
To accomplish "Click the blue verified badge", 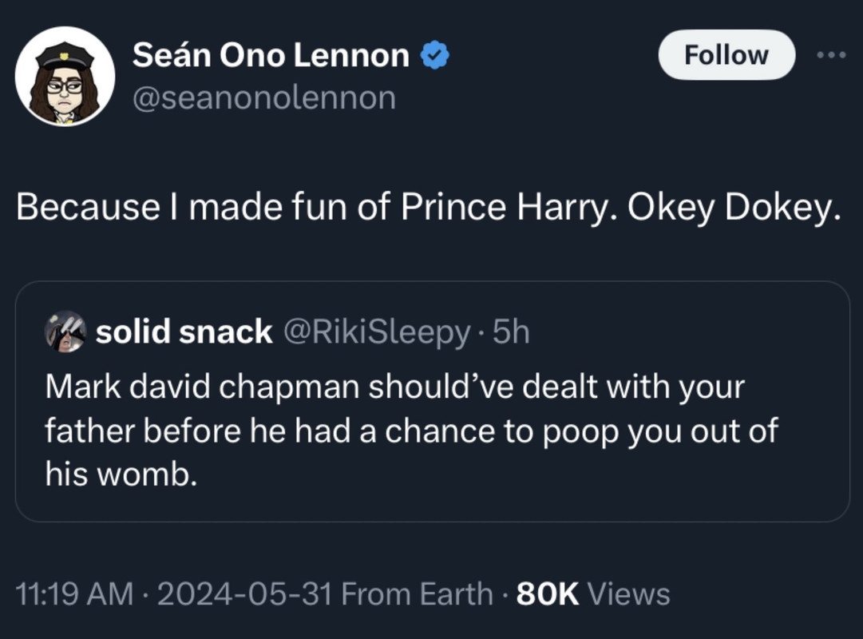I will 436,56.
